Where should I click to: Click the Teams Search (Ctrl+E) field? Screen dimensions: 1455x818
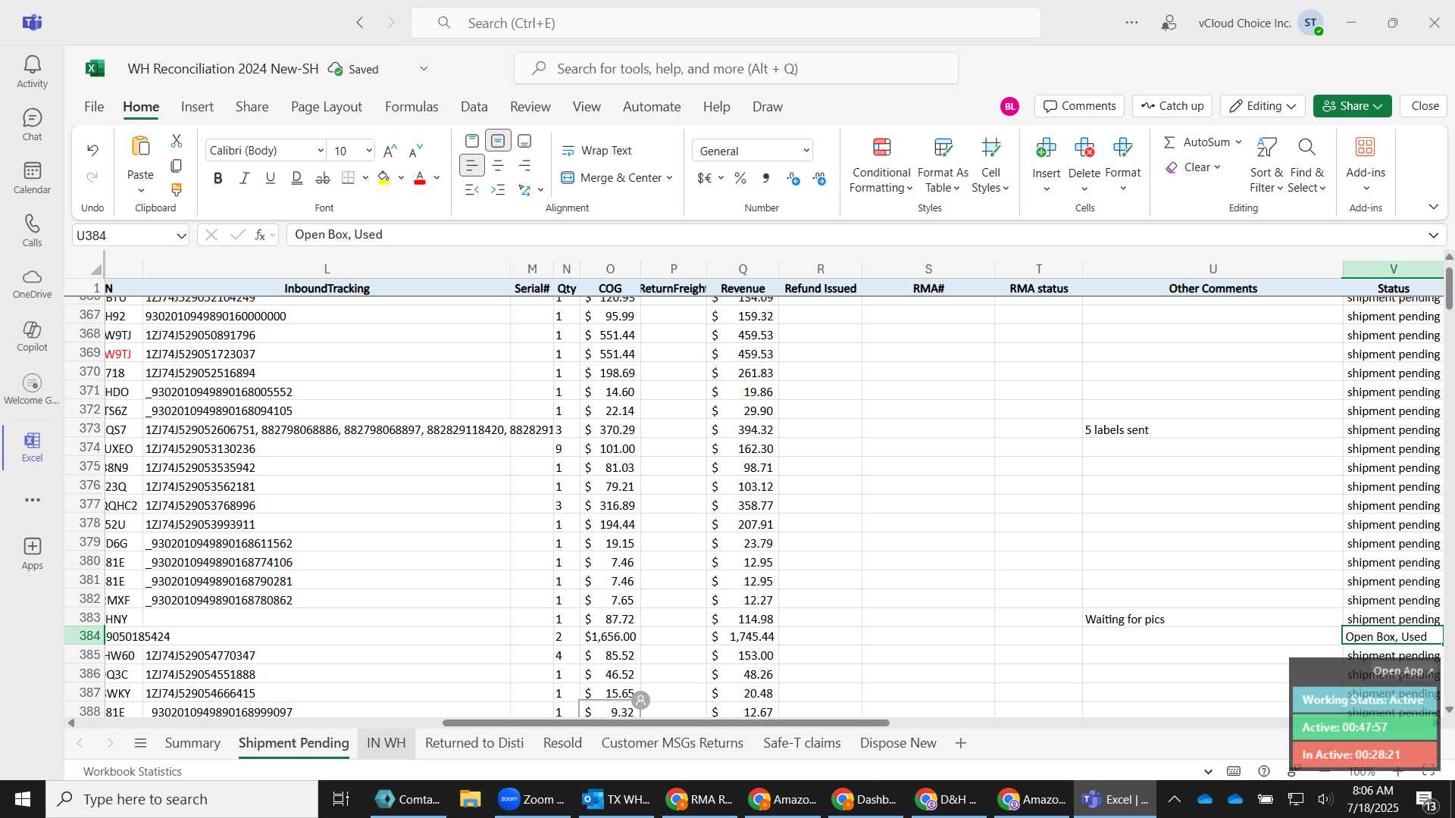tap(726, 23)
